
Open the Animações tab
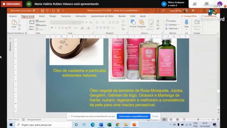[x=81, y=16]
